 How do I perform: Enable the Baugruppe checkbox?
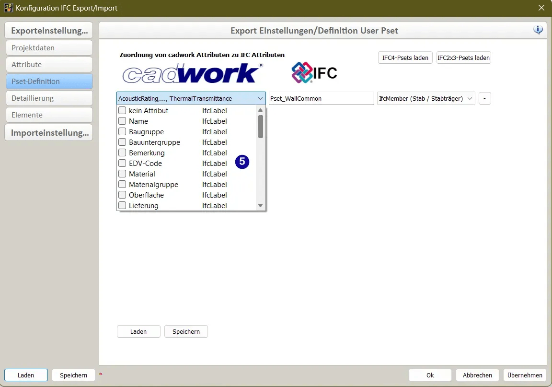coord(122,132)
